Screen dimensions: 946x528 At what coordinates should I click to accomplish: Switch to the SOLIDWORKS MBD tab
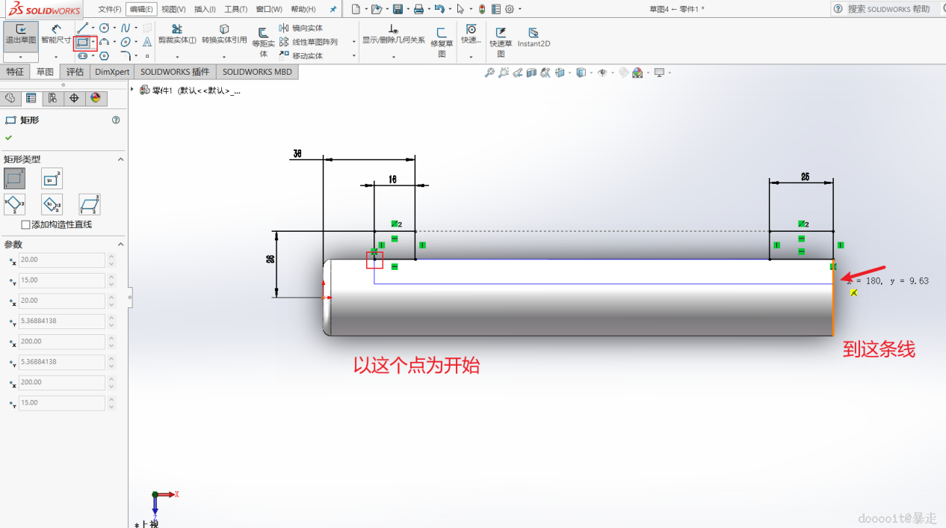coord(257,72)
